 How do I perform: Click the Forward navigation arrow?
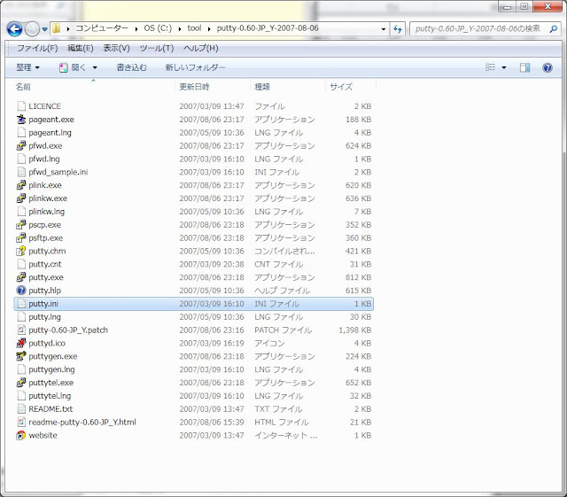pos(32,29)
